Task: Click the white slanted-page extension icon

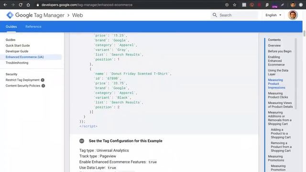Action: pyautogui.click(x=267, y=5)
